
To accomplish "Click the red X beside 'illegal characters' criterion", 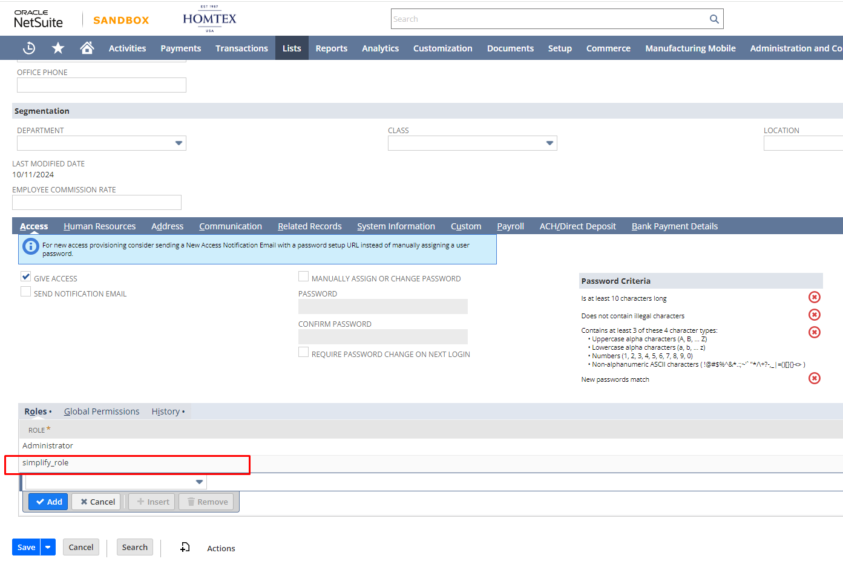I will [815, 315].
